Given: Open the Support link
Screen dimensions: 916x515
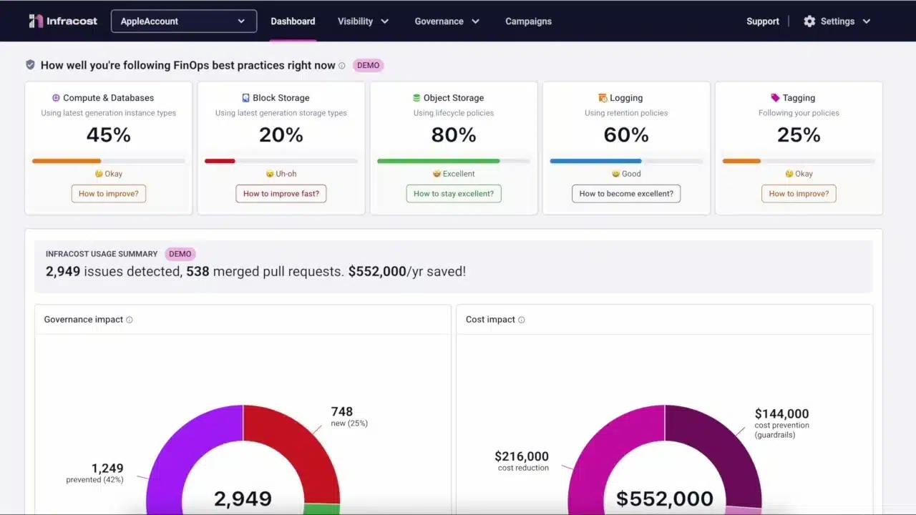Looking at the screenshot, I should (x=763, y=21).
